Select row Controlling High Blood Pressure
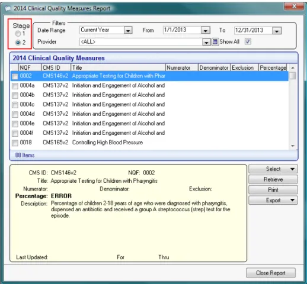This screenshot has width=307, height=284. pyautogui.click(x=149, y=143)
